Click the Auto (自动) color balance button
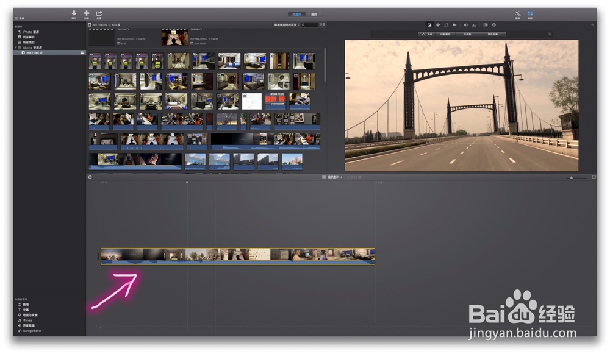Viewport: 610px width, 354px height. click(x=428, y=34)
